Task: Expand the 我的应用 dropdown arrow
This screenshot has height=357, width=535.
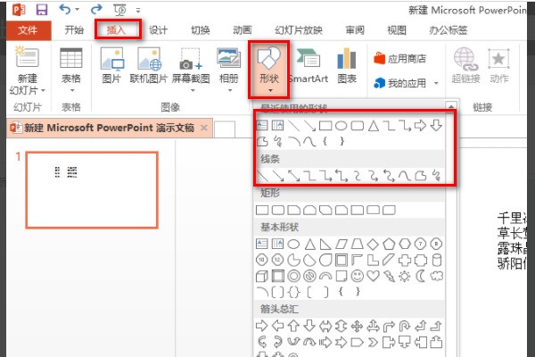Action: 436,83
